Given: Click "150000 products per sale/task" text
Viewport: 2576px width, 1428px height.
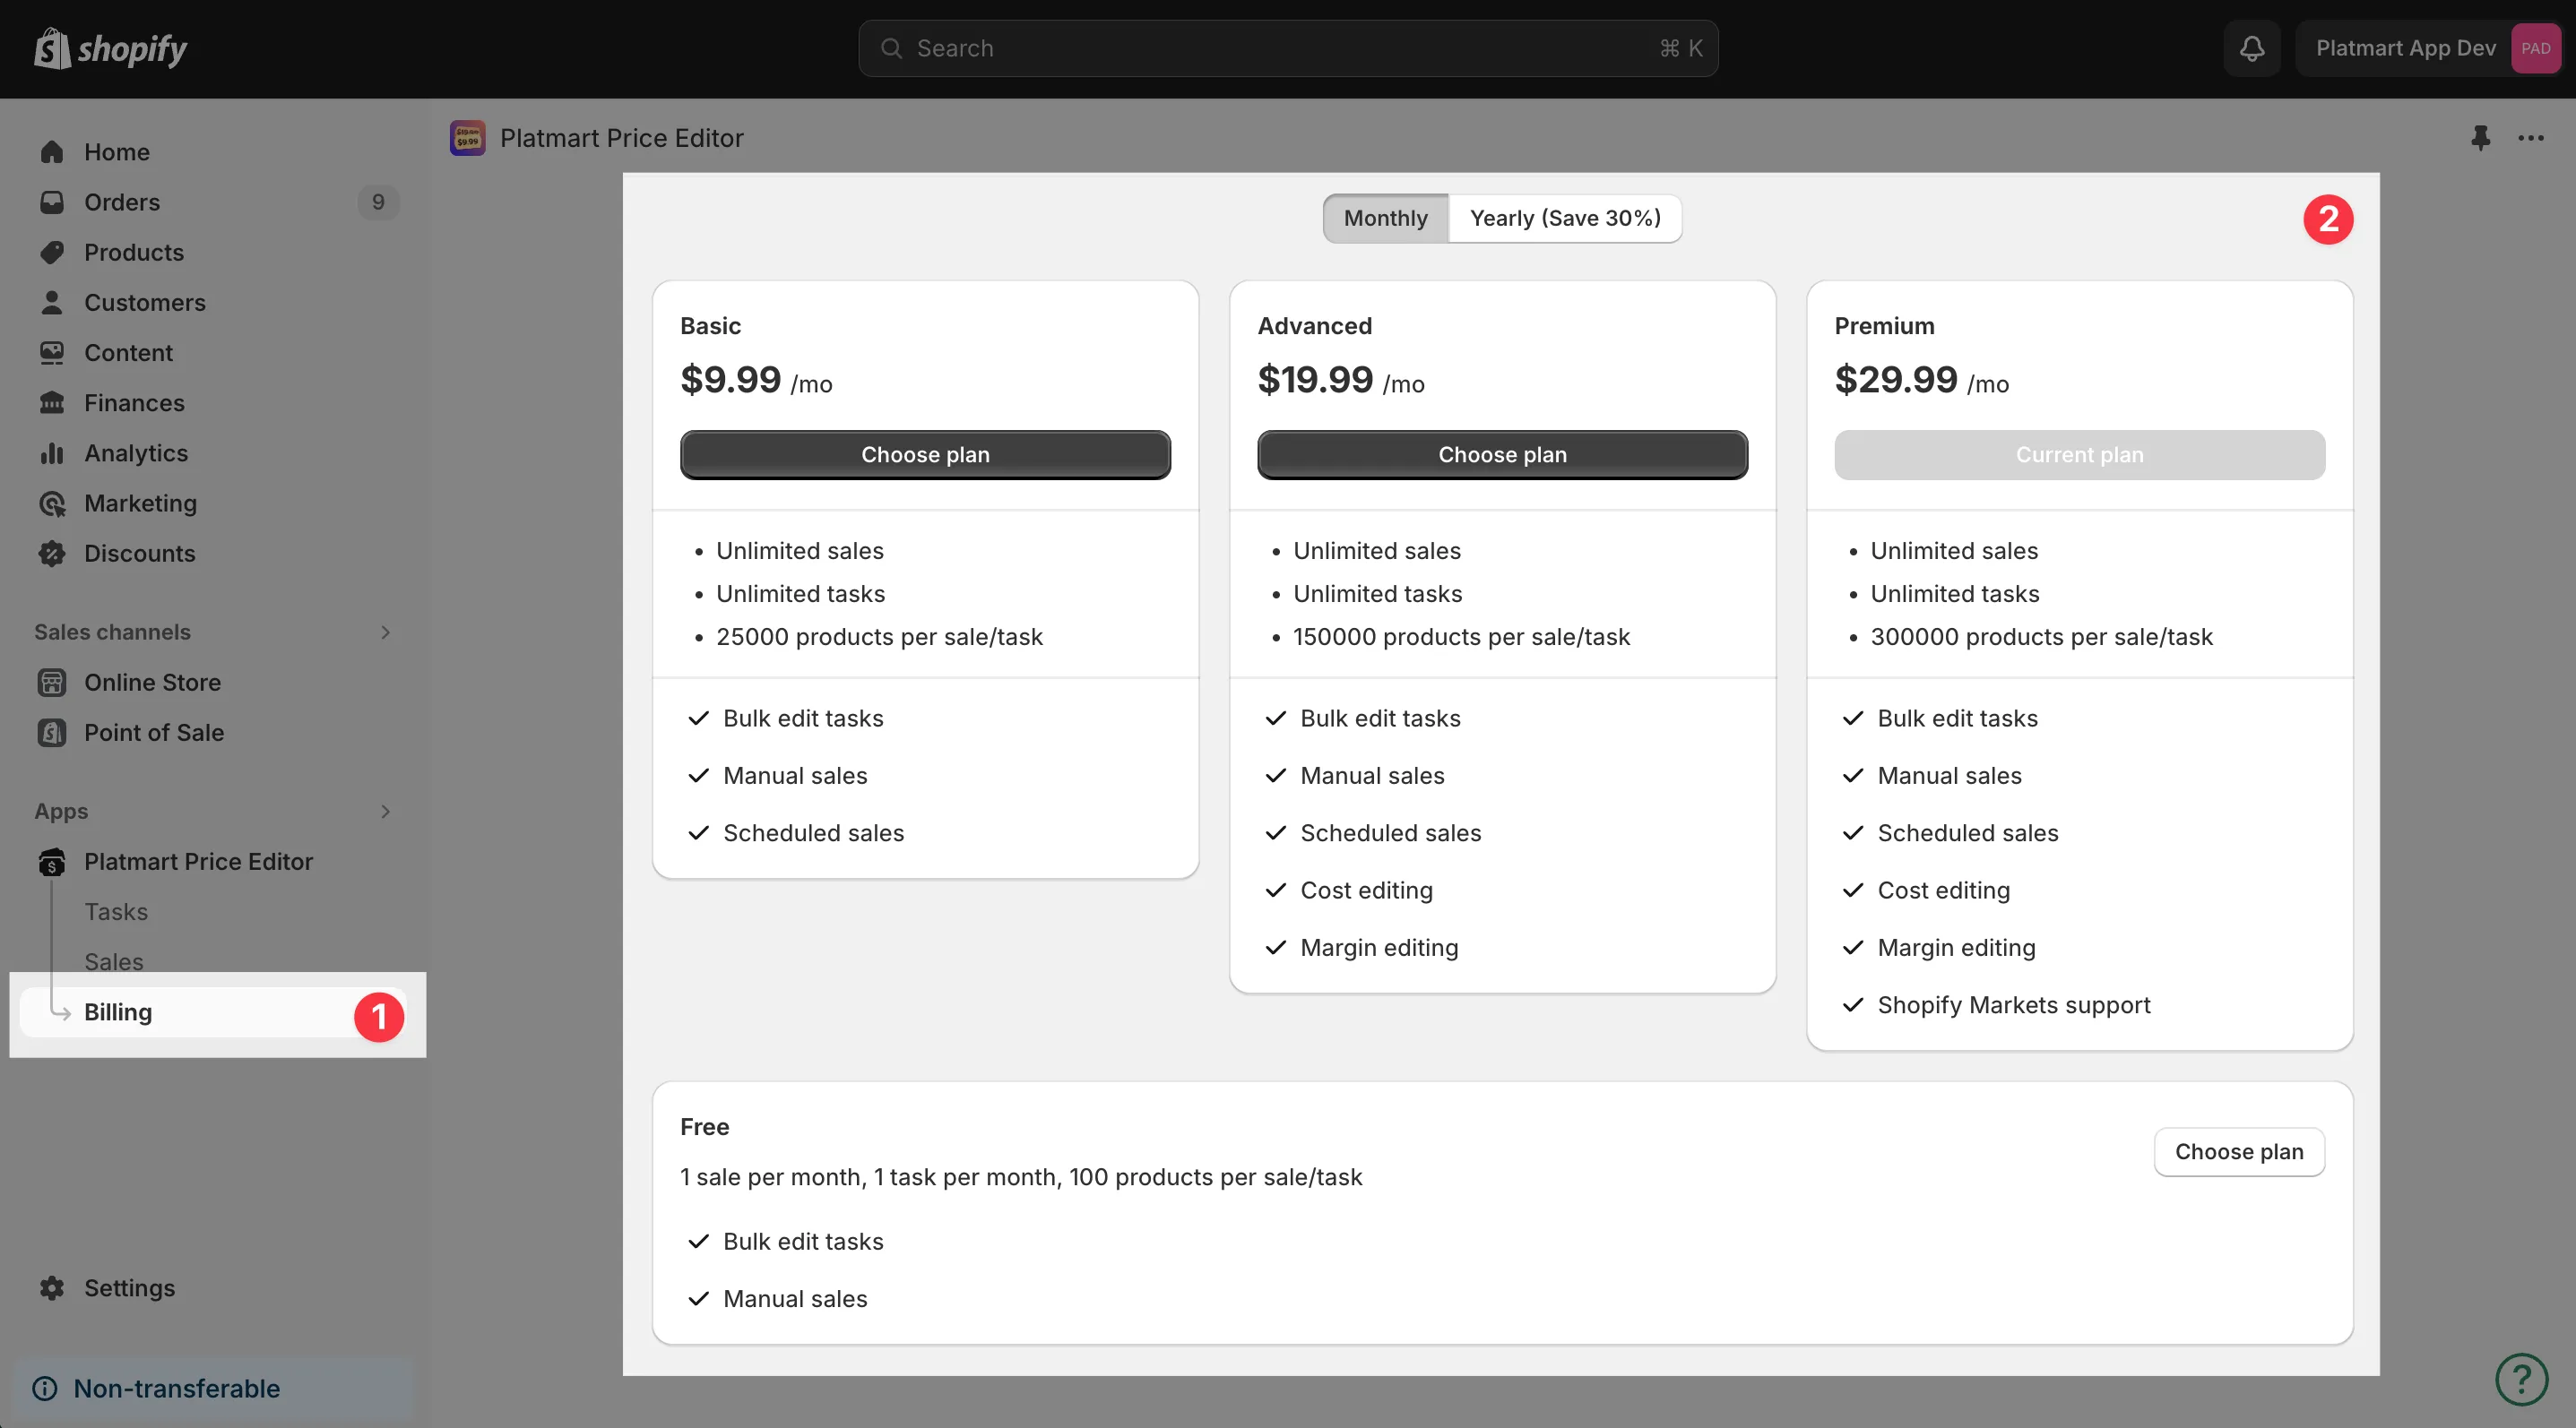Looking at the screenshot, I should (1461, 637).
